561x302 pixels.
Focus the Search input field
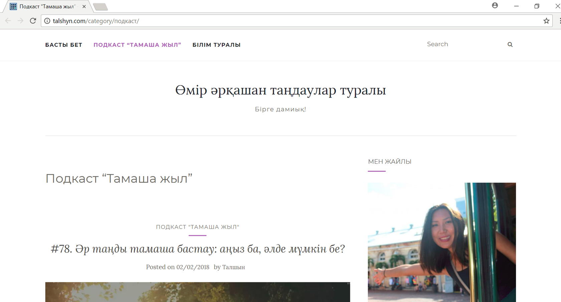[464, 44]
